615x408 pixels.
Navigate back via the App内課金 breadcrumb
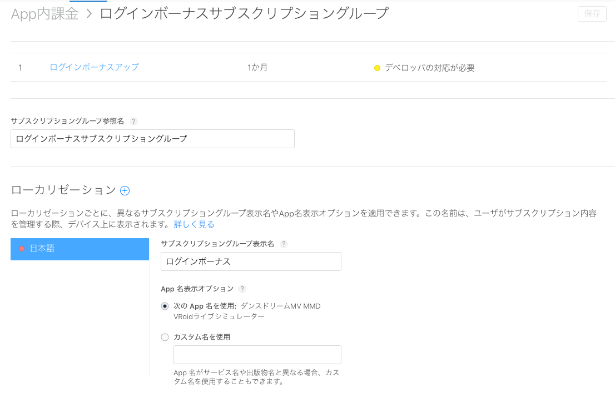tap(43, 13)
